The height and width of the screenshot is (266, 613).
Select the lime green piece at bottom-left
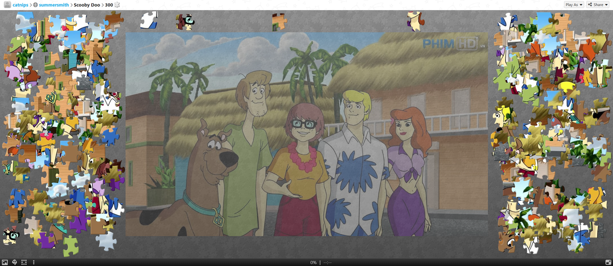pos(70,246)
